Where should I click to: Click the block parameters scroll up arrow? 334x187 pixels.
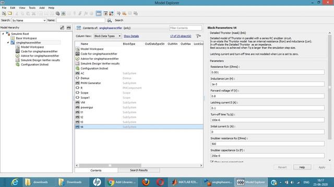click(x=329, y=33)
